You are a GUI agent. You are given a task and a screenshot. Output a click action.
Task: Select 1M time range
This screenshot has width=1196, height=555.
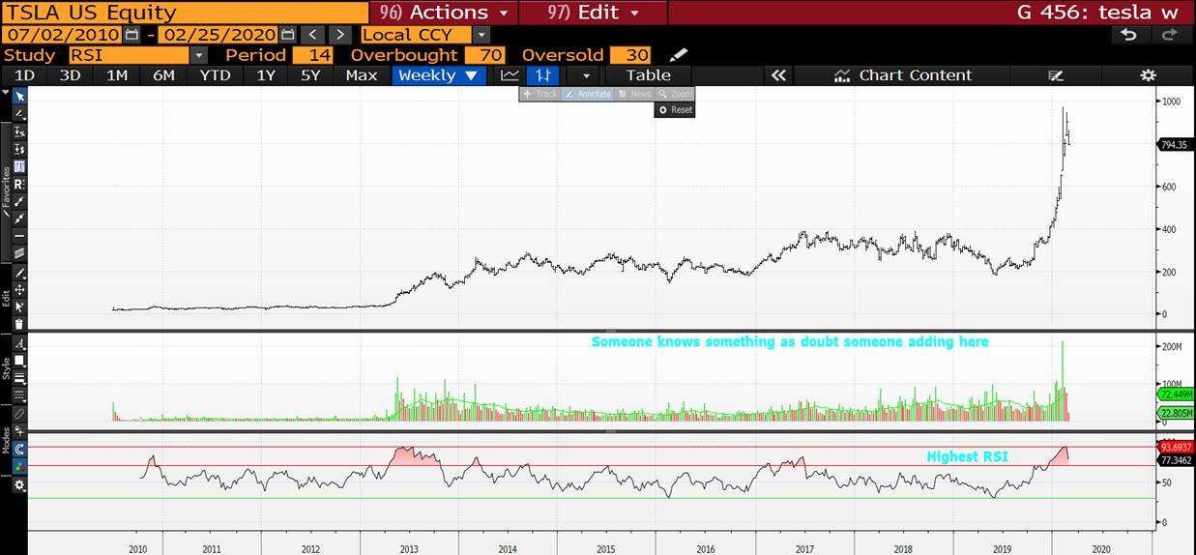pos(117,75)
